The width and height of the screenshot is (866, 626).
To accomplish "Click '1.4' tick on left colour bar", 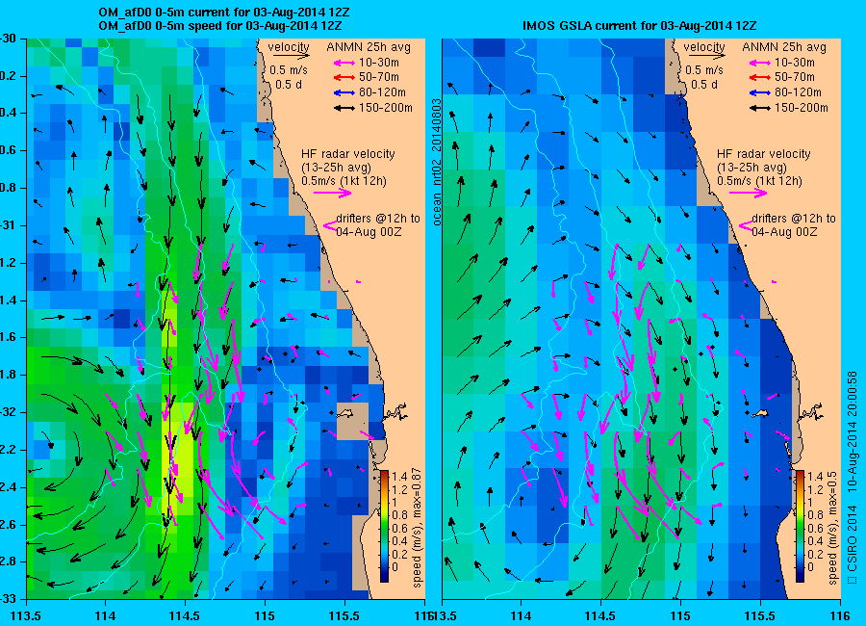I will click(398, 476).
